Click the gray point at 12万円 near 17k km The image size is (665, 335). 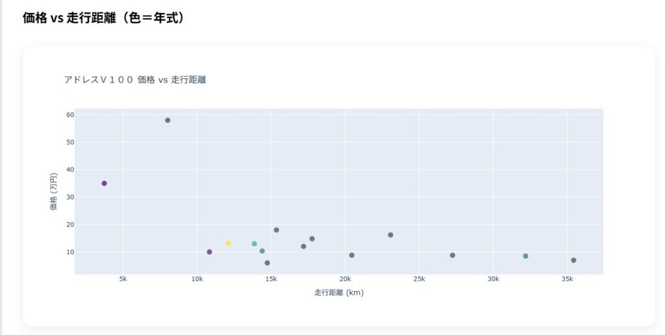click(x=303, y=246)
